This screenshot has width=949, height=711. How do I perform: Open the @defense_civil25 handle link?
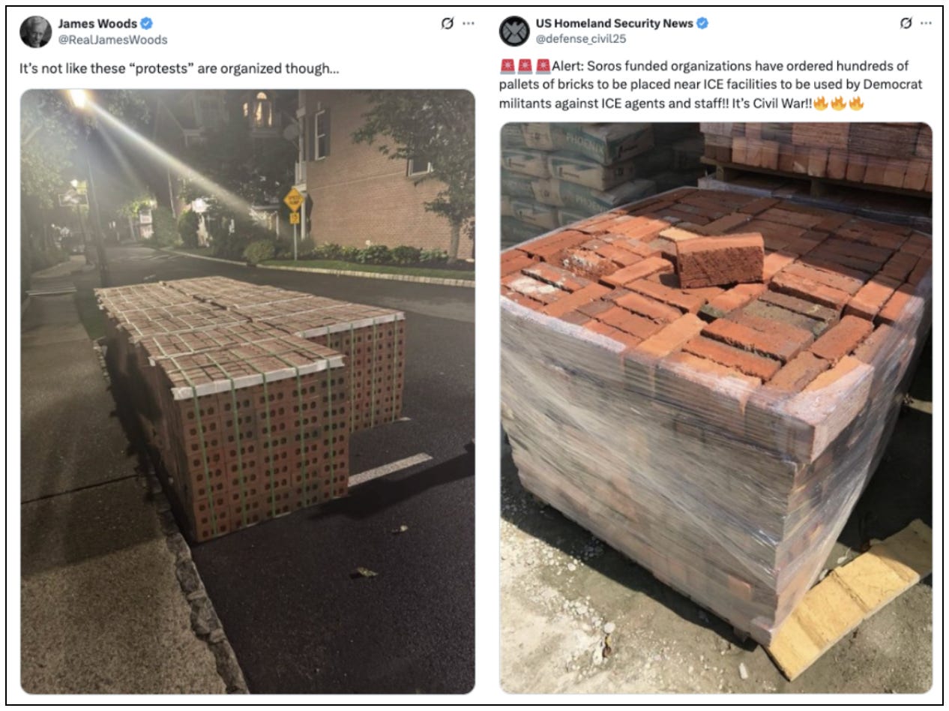(581, 39)
